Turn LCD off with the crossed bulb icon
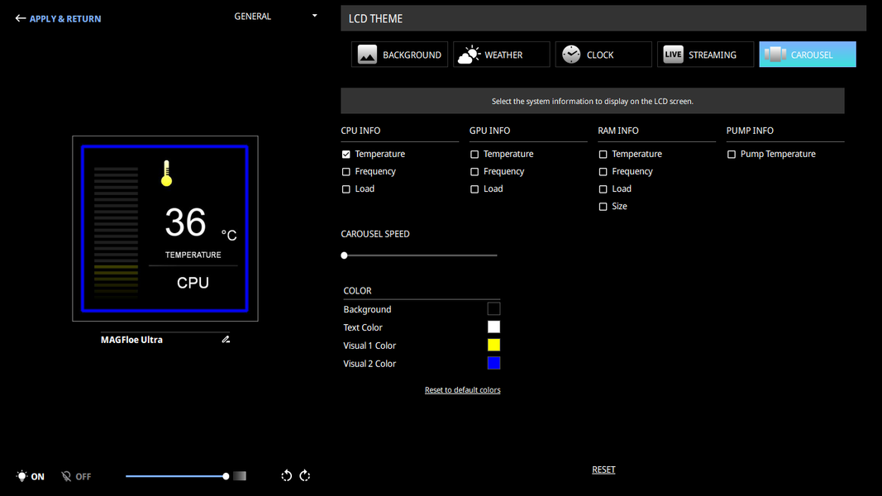 tap(66, 476)
